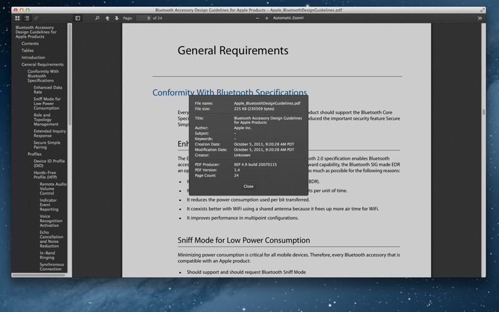Screen dimensions: 499x312
Task: Click the 'of 24' page total label
Action: tap(157, 18)
